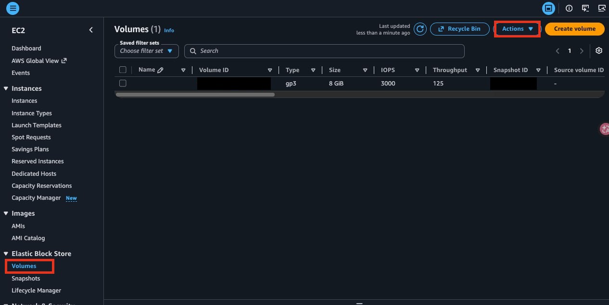Click the Volumes Info link
The height and width of the screenshot is (305, 609).
(169, 30)
